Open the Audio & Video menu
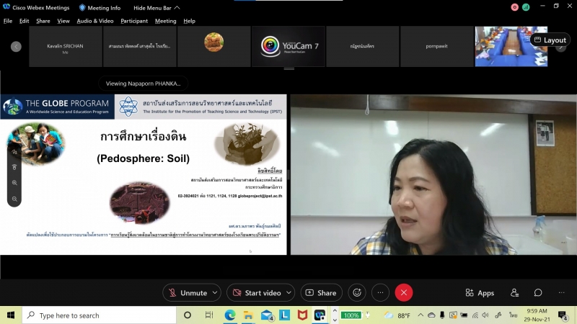 click(x=95, y=21)
